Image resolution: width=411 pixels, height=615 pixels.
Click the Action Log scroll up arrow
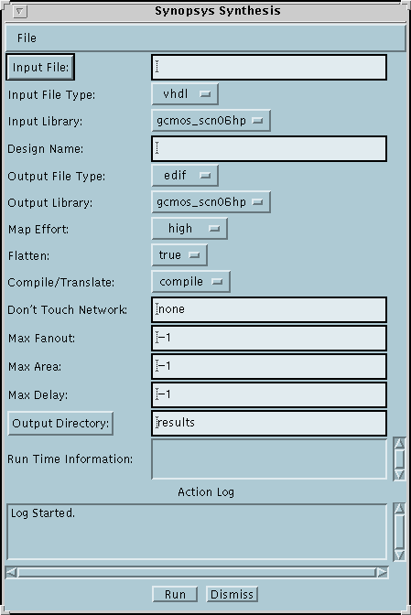coord(399,509)
